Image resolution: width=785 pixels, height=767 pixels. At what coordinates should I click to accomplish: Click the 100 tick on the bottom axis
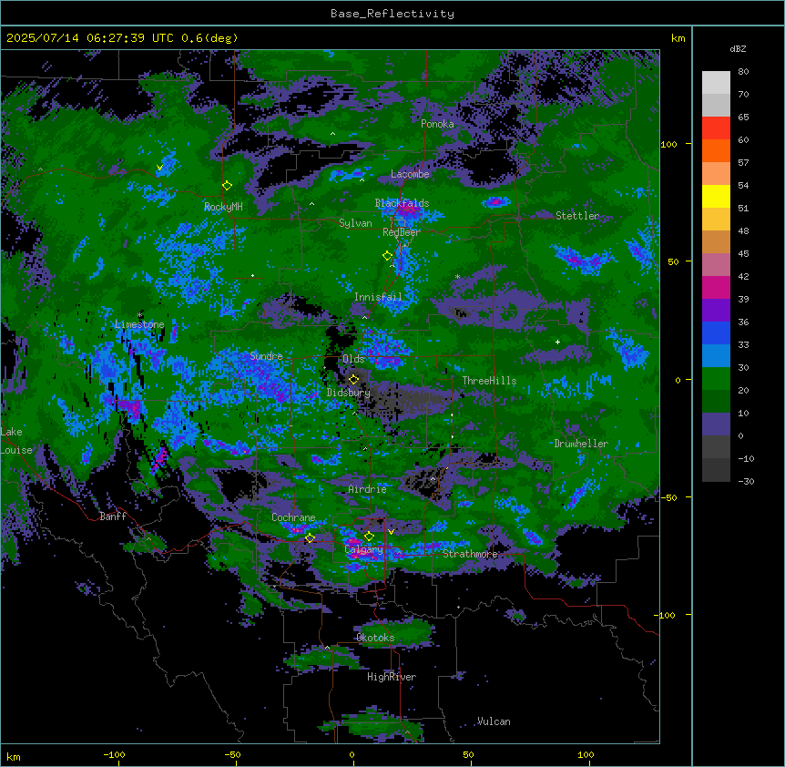(586, 754)
